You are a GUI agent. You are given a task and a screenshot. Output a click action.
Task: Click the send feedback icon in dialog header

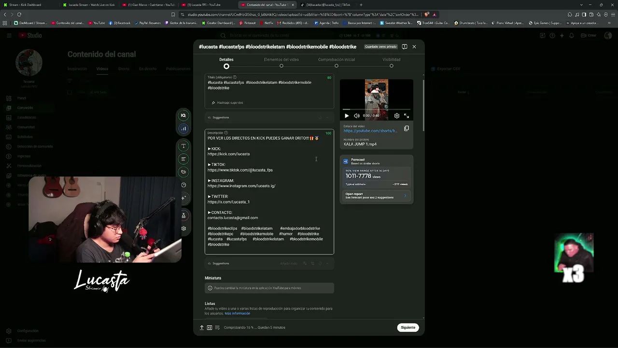pos(405,47)
